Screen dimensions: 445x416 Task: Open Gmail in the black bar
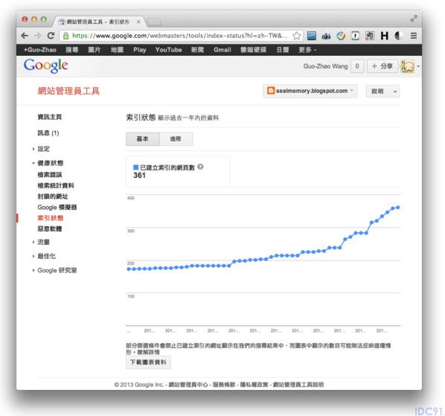coord(222,50)
